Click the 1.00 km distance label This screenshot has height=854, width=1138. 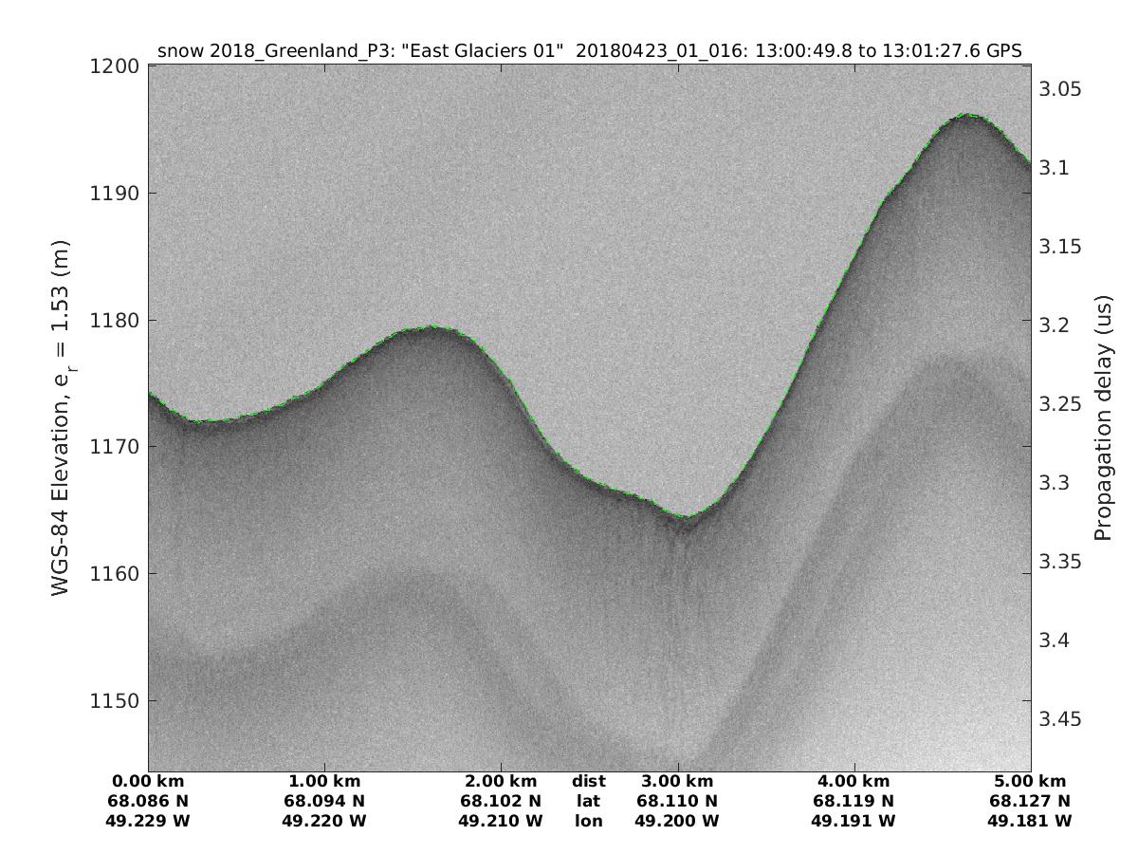tap(324, 782)
